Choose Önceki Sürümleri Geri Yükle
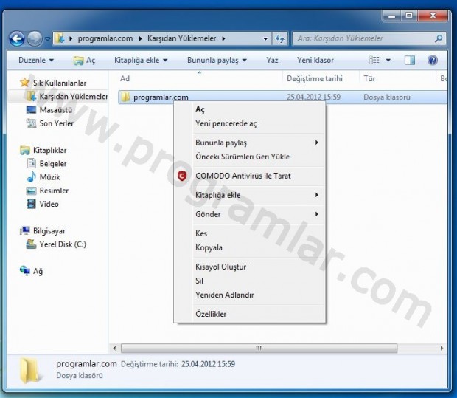This screenshot has width=457, height=398. point(249,157)
